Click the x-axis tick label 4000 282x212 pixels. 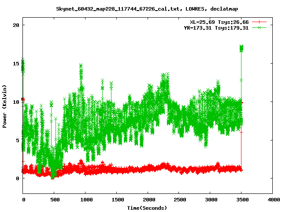pos(274,200)
